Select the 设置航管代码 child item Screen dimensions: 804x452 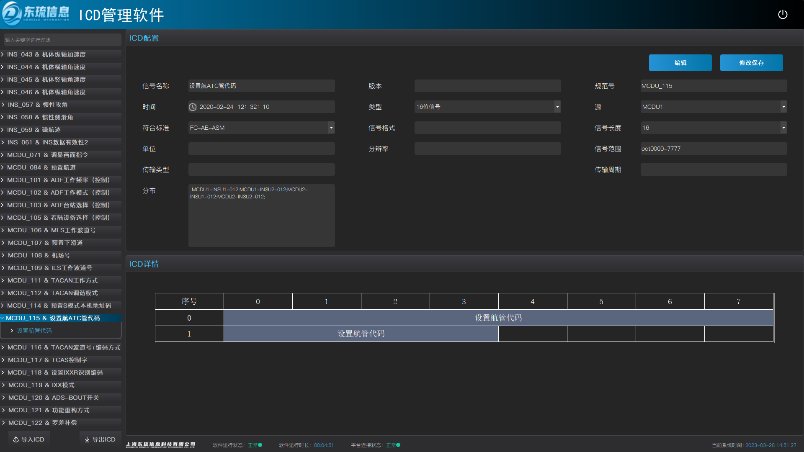point(34,331)
